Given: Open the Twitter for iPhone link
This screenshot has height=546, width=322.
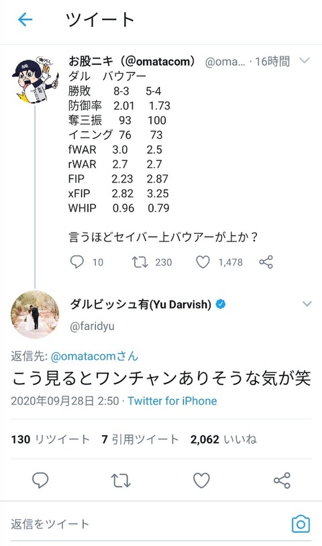Looking at the screenshot, I should click(x=172, y=401).
